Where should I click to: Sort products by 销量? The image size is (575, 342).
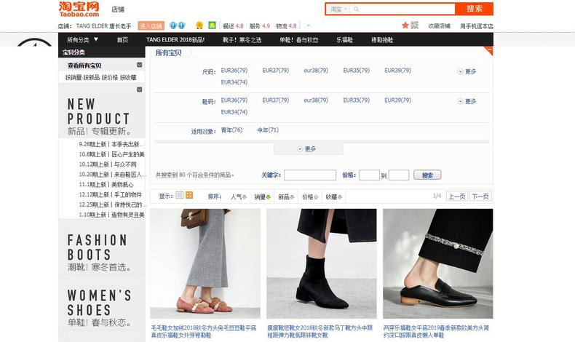point(262,197)
